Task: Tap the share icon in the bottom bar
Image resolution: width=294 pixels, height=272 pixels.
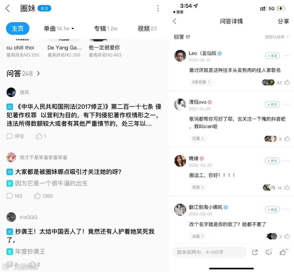Action: [255, 252]
